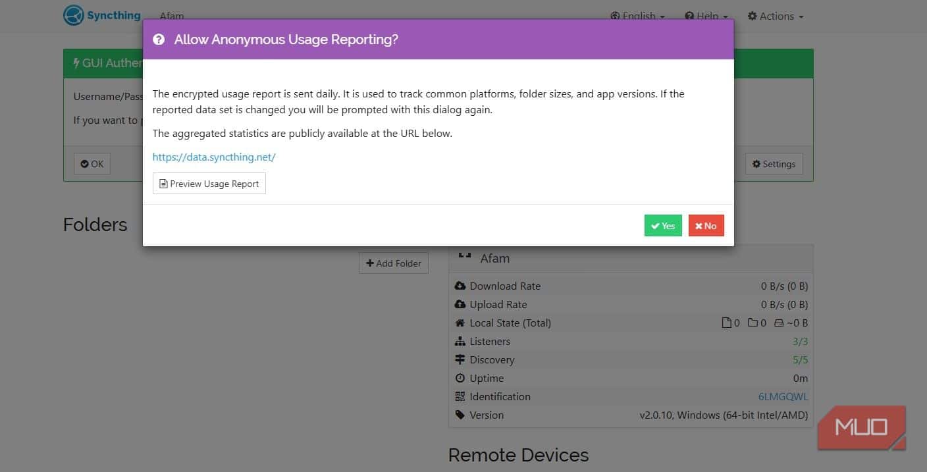Click the Settings button in authentication notice
Screen dimensions: 927x472
(x=774, y=164)
